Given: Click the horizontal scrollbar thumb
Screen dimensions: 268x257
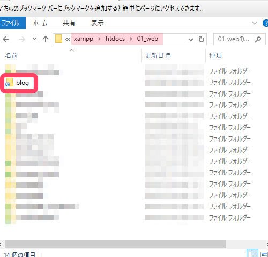Looking at the screenshot, I should point(115,244).
